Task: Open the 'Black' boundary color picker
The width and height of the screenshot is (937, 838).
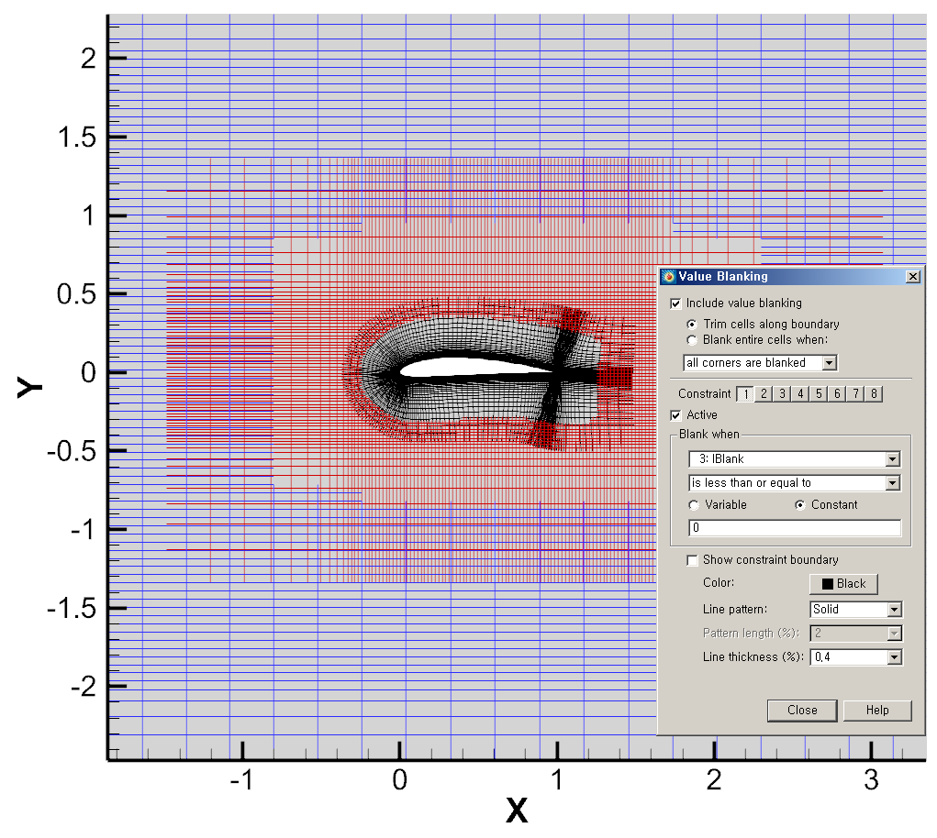Action: [842, 583]
